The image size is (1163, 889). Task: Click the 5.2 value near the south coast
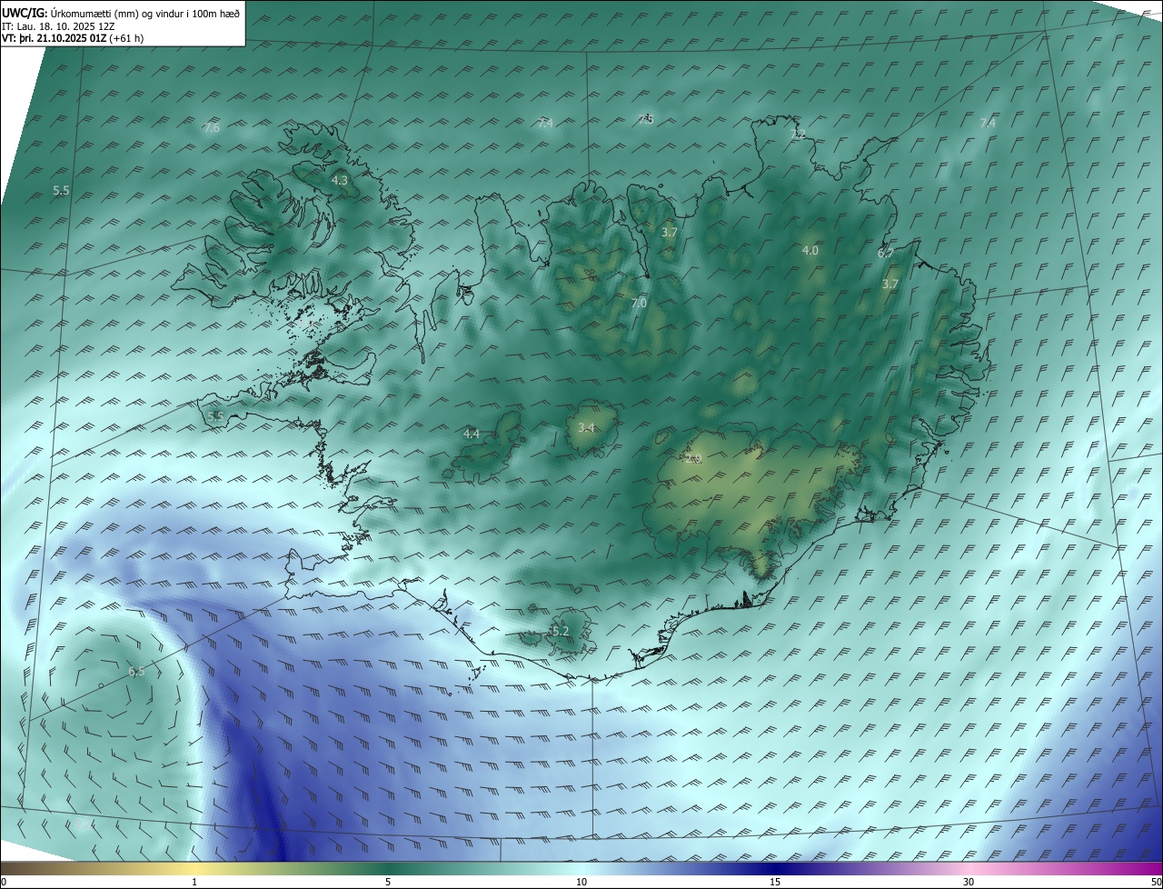pos(561,631)
